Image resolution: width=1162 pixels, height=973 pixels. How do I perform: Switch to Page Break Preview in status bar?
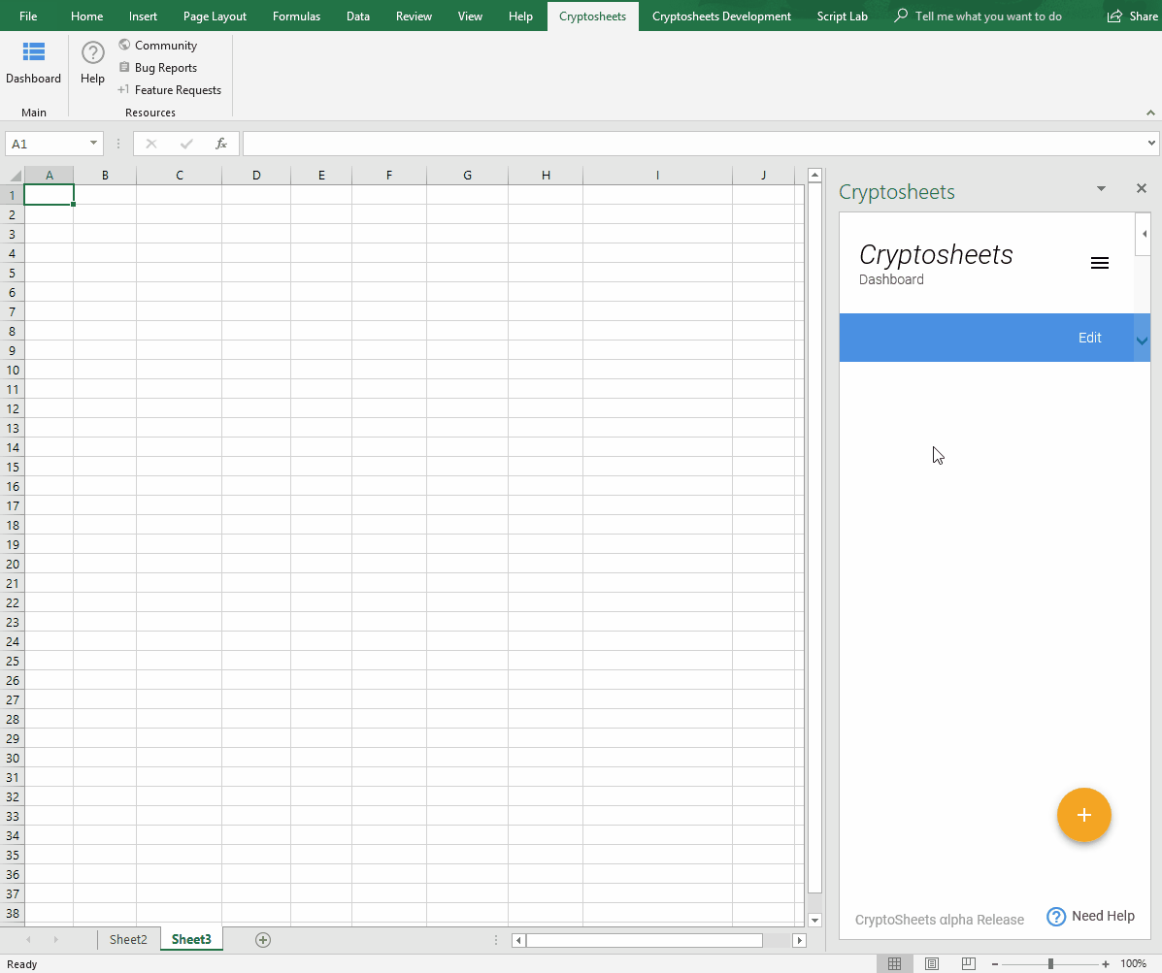pyautogui.click(x=968, y=963)
